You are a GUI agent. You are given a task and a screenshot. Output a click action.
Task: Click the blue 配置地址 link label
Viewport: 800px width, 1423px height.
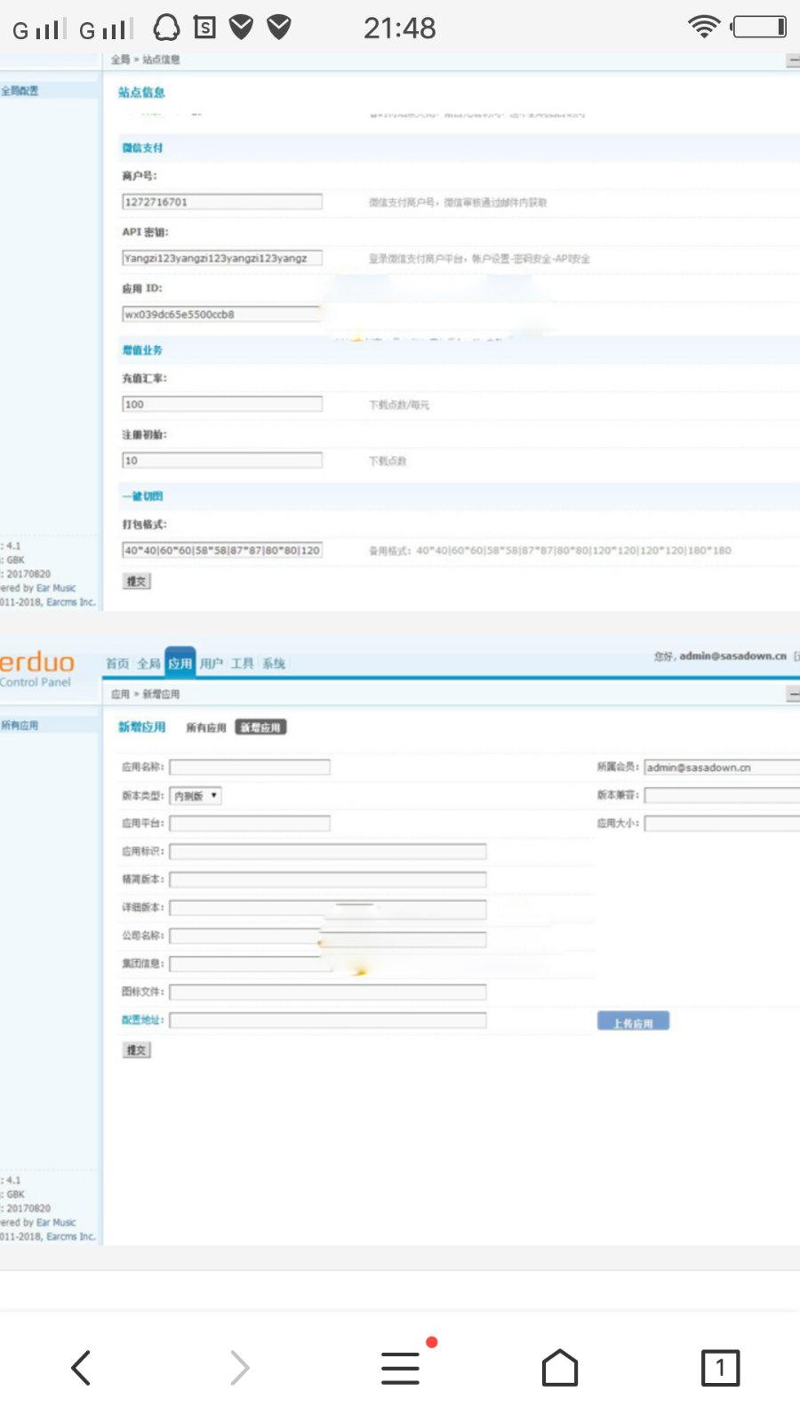[142, 1020]
